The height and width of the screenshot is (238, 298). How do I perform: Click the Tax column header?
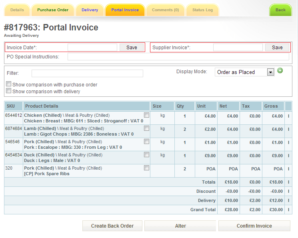pos(251,106)
